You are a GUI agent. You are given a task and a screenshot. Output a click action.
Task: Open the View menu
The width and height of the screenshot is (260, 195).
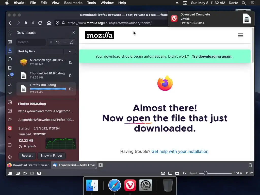pyautogui.click(x=56, y=3)
